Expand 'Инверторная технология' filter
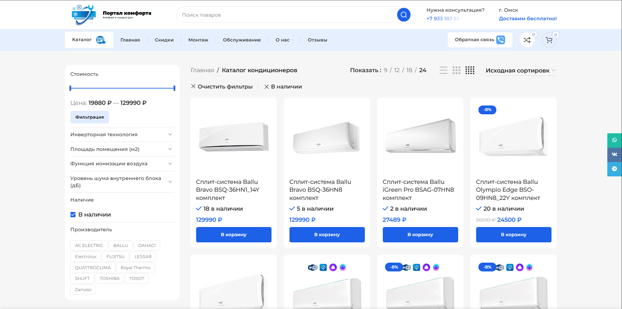The width and height of the screenshot is (622, 309). 122,135
